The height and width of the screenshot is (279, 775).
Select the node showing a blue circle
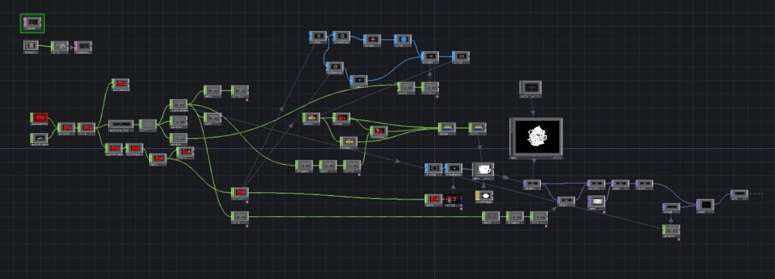click(403, 40)
